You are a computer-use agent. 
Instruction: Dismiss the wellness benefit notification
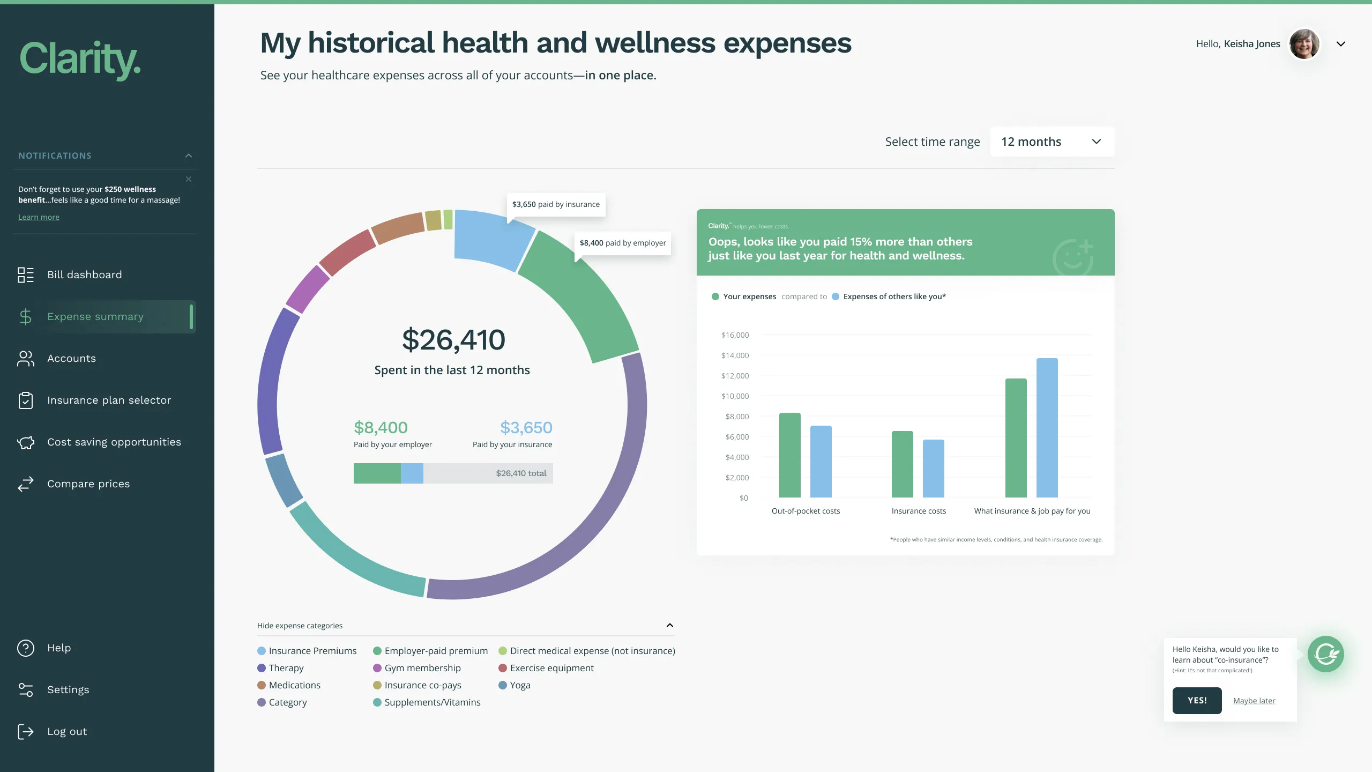click(x=189, y=179)
